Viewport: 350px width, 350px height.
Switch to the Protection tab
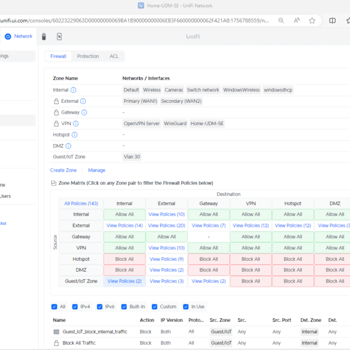tap(88, 56)
